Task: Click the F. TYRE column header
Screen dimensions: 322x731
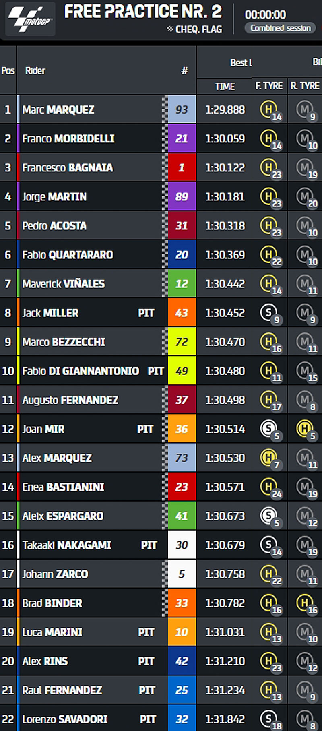Action: coord(269,86)
